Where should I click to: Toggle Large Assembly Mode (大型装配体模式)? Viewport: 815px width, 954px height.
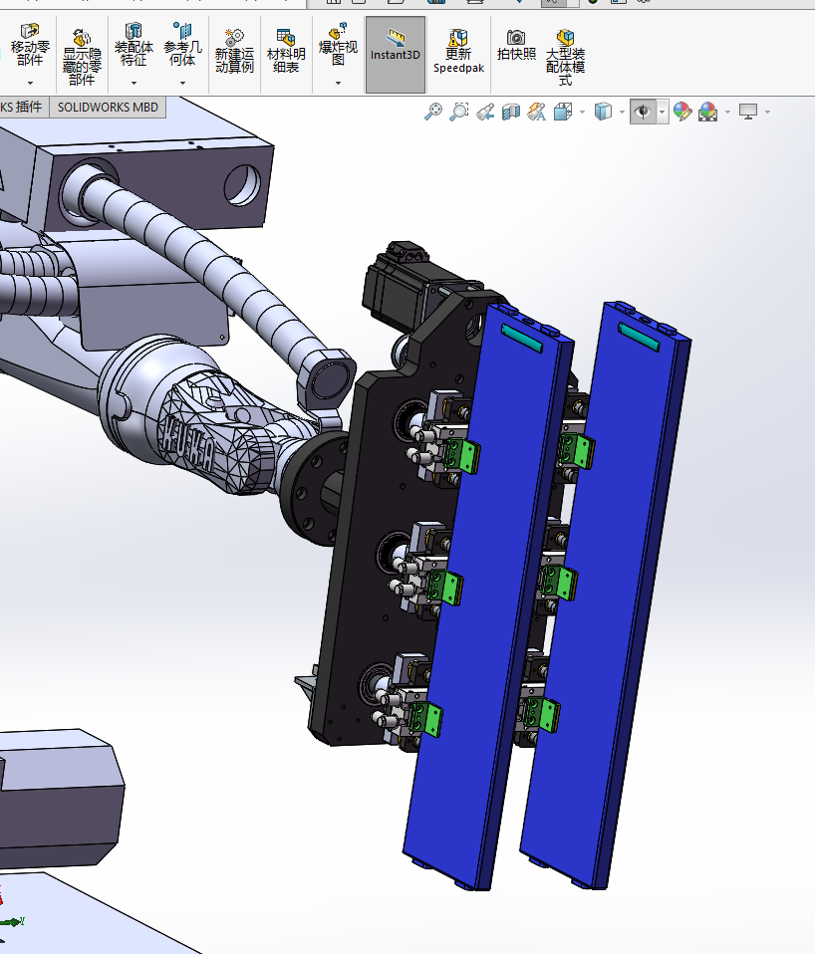[x=566, y=57]
